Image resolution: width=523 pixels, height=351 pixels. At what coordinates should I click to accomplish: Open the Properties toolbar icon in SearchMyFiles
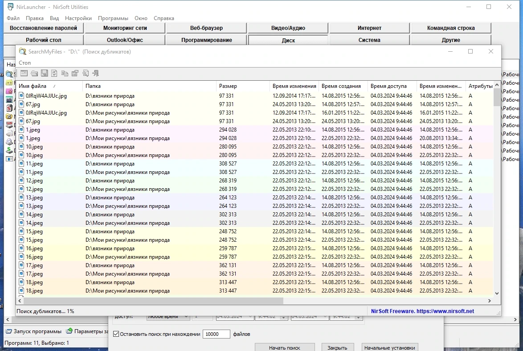coord(75,73)
